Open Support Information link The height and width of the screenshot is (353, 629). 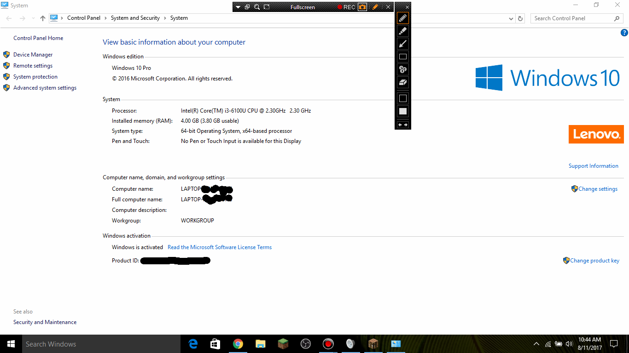(x=594, y=166)
